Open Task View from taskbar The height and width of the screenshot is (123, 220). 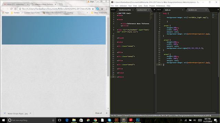(x=59, y=120)
